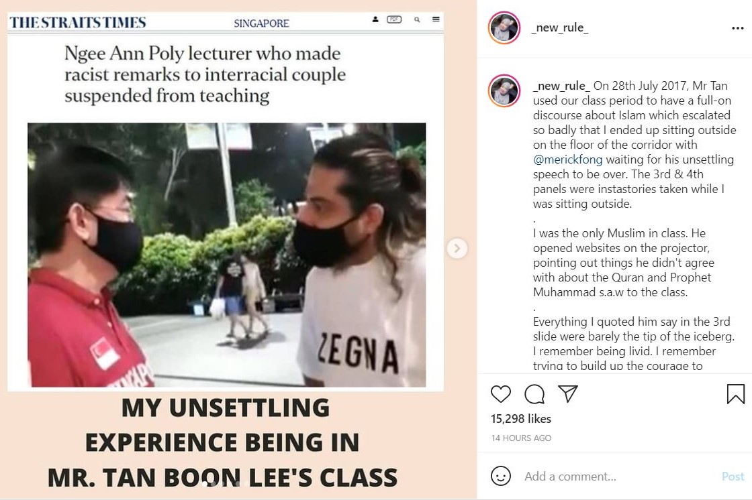Image resolution: width=752 pixels, height=500 pixels.
Task: Click the Add a comment field
Action: tap(620, 476)
